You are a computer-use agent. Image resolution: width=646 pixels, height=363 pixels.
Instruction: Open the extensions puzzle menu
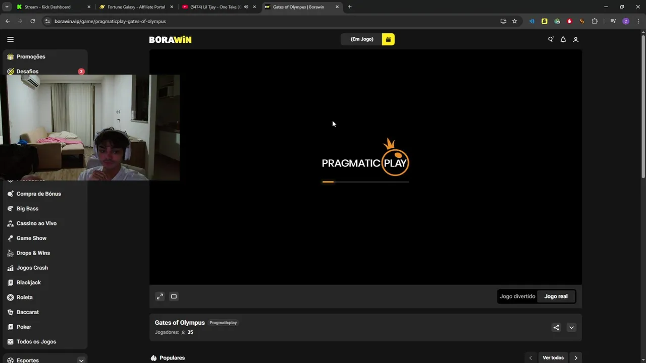click(595, 21)
